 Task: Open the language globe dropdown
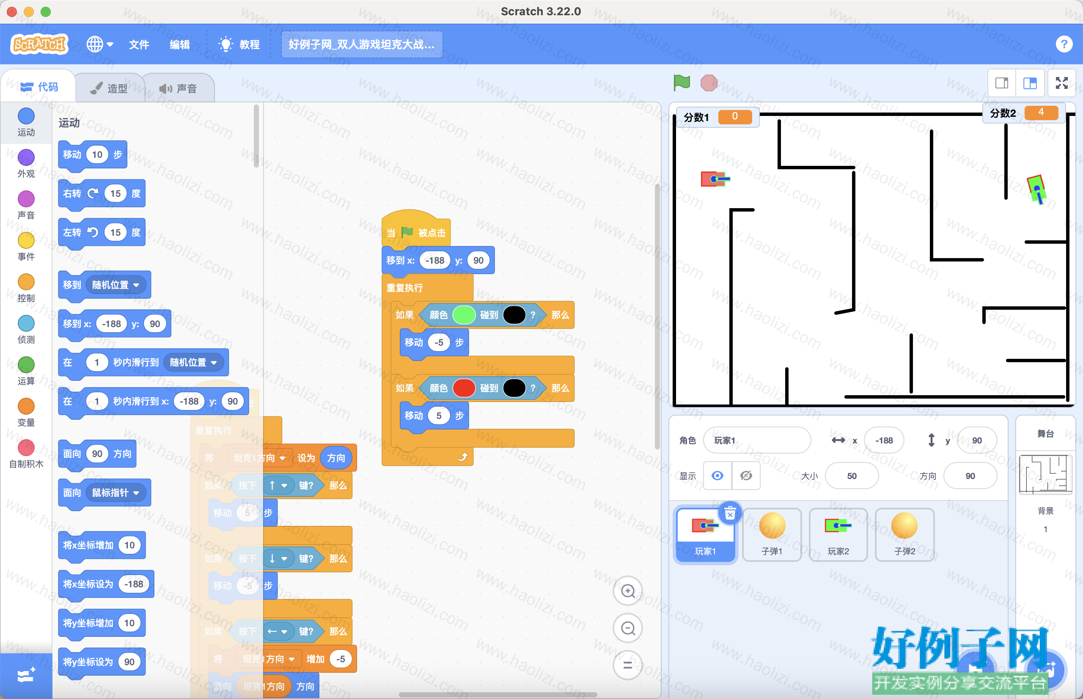[100, 44]
